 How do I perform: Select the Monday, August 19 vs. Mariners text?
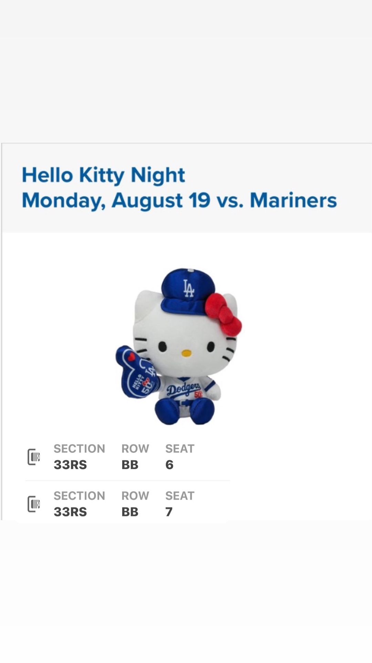179,200
